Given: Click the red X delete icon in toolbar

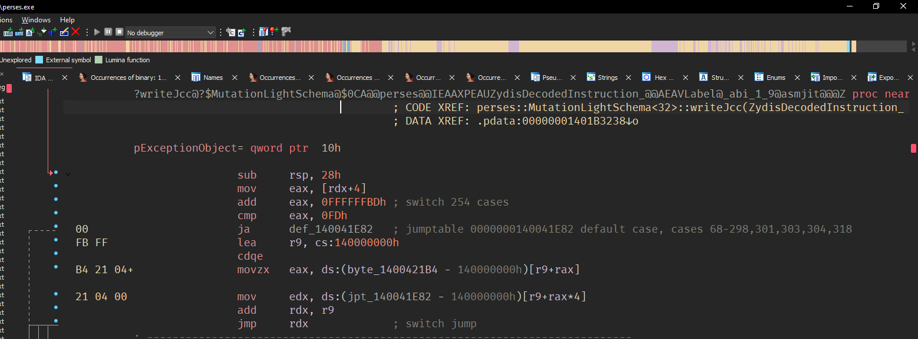Looking at the screenshot, I should 75,32.
